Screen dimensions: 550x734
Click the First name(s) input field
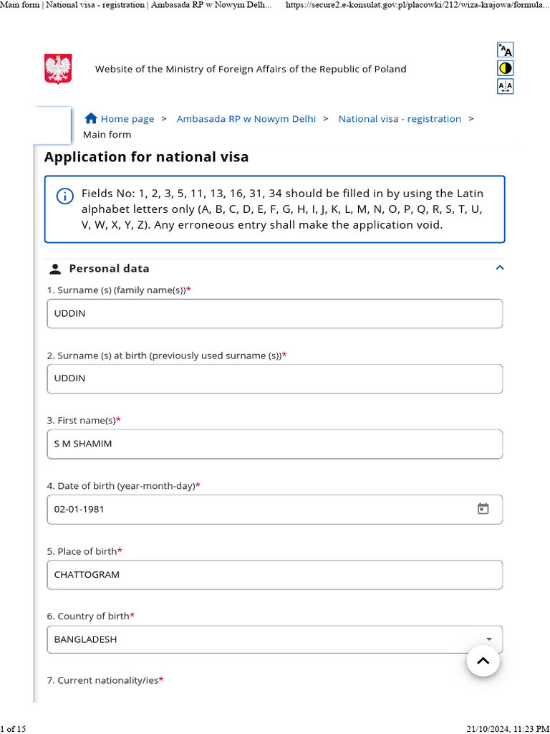coord(274,444)
